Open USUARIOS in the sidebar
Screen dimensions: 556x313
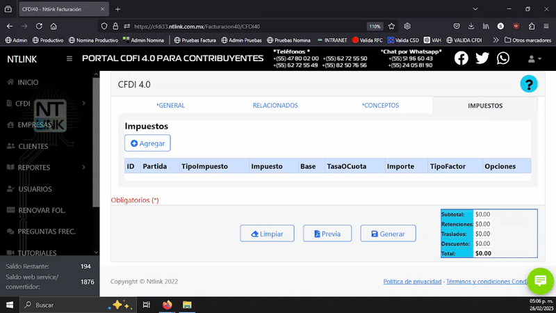point(29,189)
